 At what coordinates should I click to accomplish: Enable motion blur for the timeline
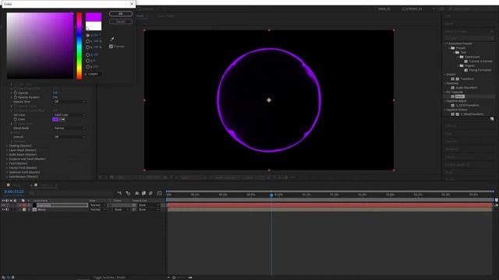150,193
